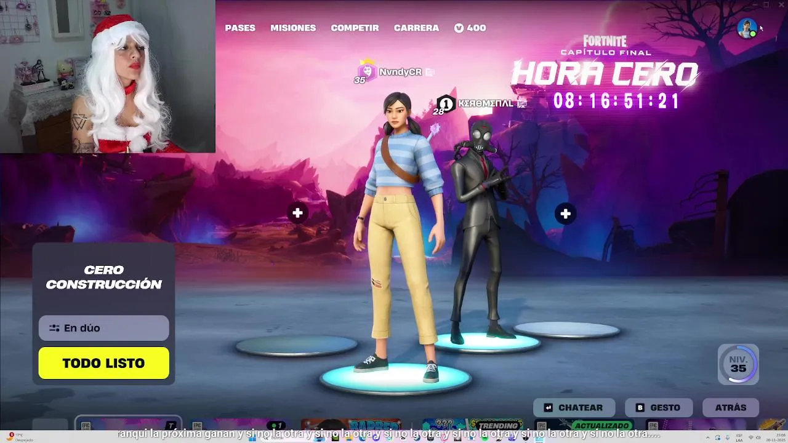Select the player character in yellow pants
788x443 pixels.
[x=400, y=237]
